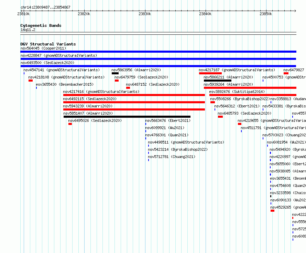Select the red feature under nsv6479759
The image size is (306, 253).
pyautogui.click(x=117, y=81)
